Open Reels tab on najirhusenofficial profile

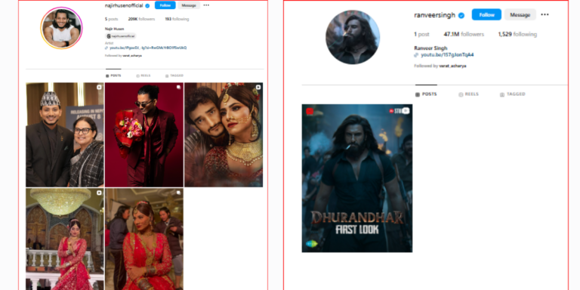pyautogui.click(x=143, y=76)
